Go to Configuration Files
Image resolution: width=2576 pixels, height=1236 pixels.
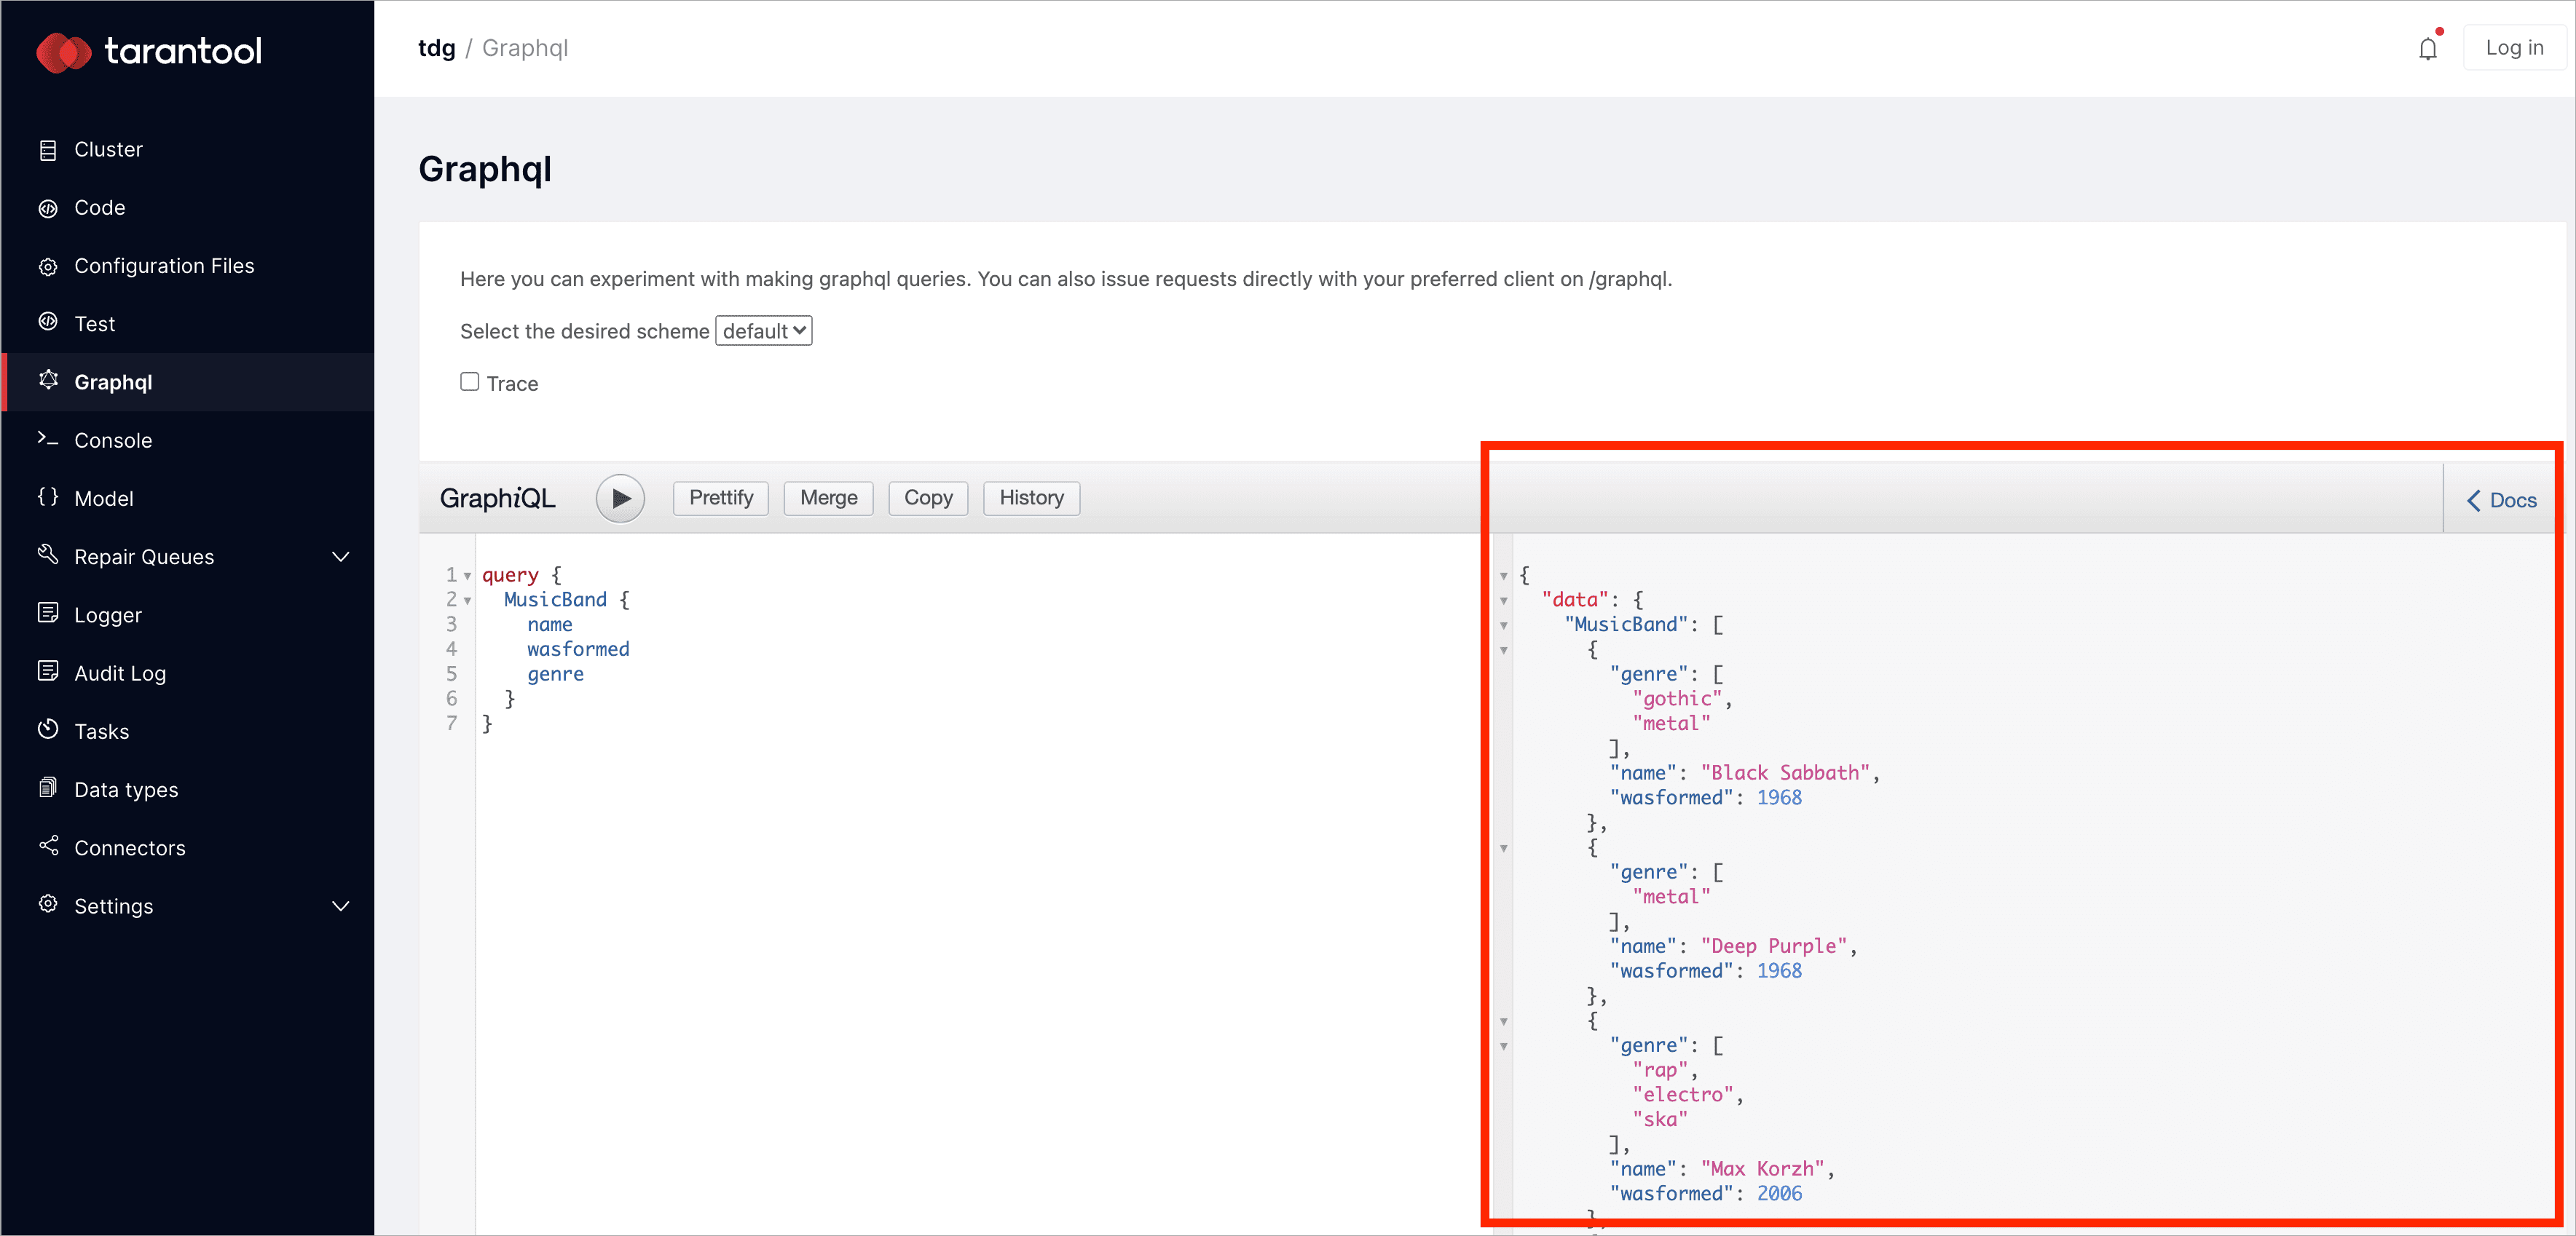point(187,266)
